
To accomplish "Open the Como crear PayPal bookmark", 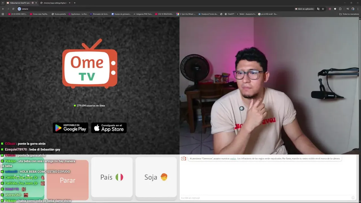I will tap(39, 14).
